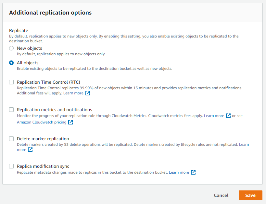
Task: Check Replica modification sync
Action: [11, 166]
